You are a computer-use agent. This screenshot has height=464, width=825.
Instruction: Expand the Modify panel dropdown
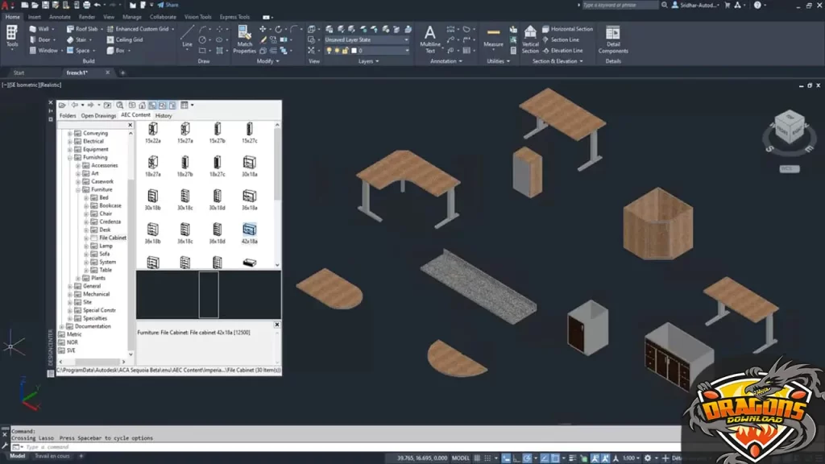point(268,61)
